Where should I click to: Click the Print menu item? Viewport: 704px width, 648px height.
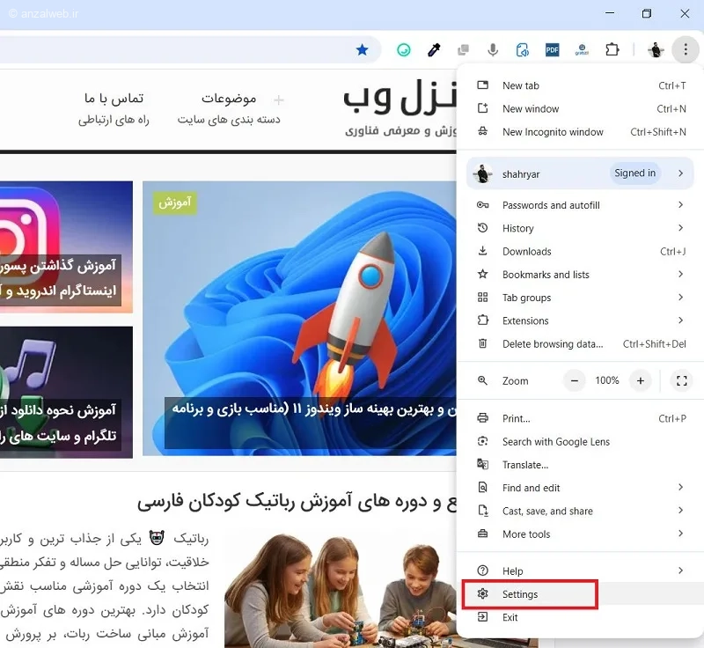[580, 418]
